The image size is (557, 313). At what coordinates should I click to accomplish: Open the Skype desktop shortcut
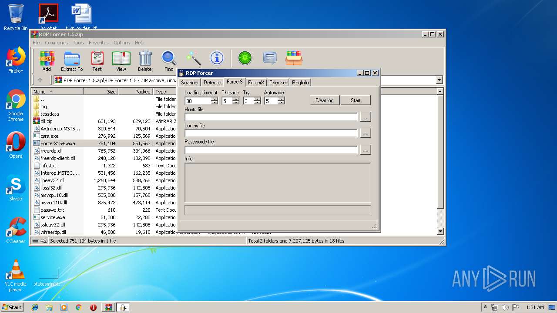click(16, 188)
